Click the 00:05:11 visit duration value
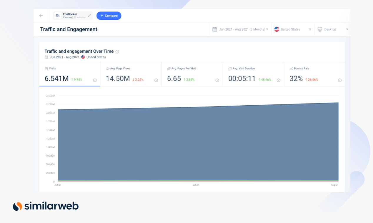Viewport: 373px width, 223px height. point(242,79)
